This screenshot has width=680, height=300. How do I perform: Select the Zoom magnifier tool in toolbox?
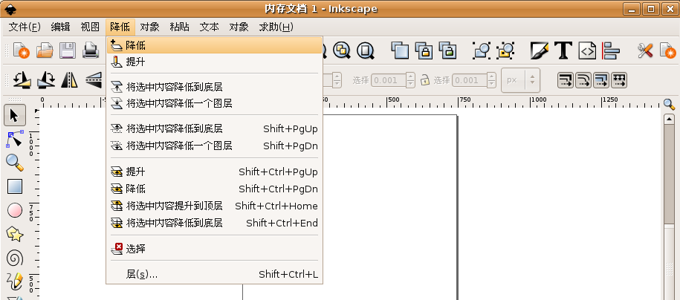(14, 163)
